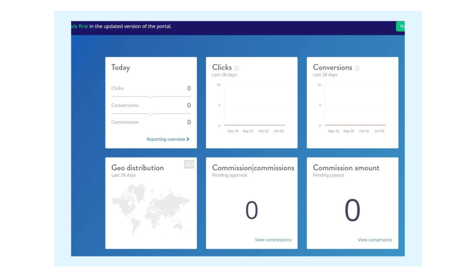476x277 pixels.
Task: Click the pending payout zero value
Action: (352, 210)
